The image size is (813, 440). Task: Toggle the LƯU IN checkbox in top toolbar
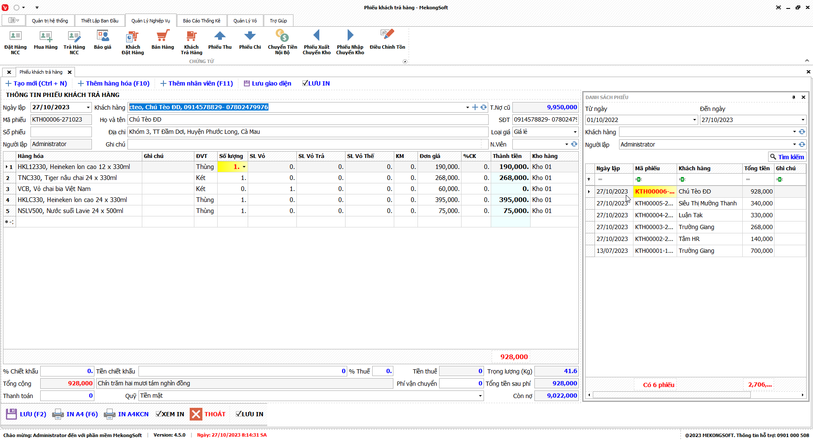305,83
